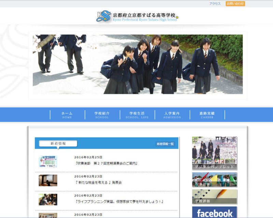The height and width of the screenshot is (218, 273).
Task: Select ホーム HOME in navigation bar
Action: tap(67, 115)
